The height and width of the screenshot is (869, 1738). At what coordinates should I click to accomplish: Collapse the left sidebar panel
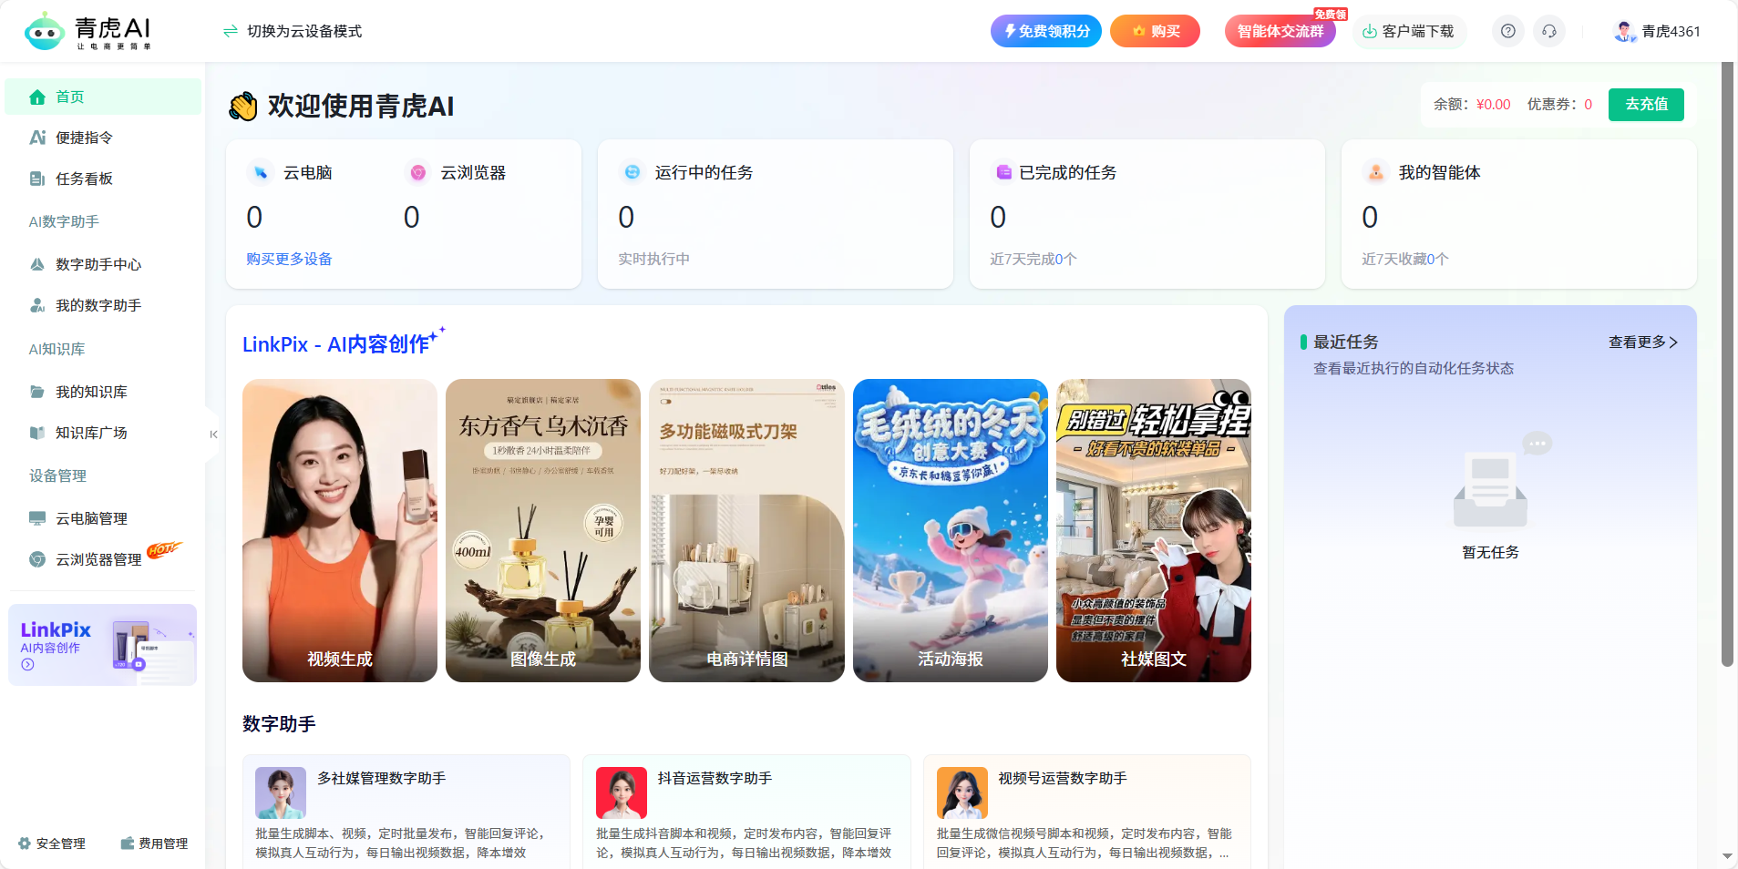[213, 434]
